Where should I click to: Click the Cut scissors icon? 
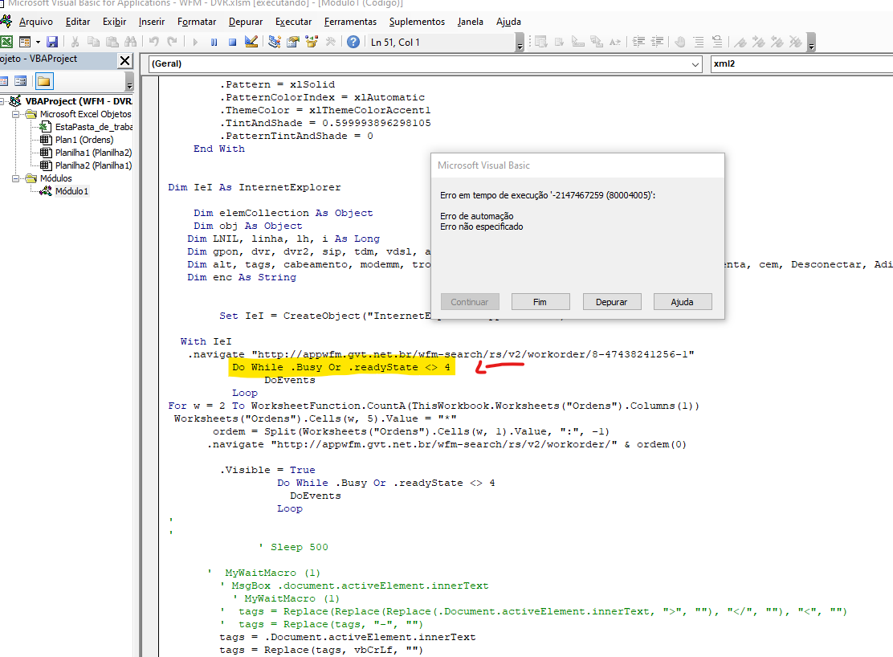[x=75, y=42]
